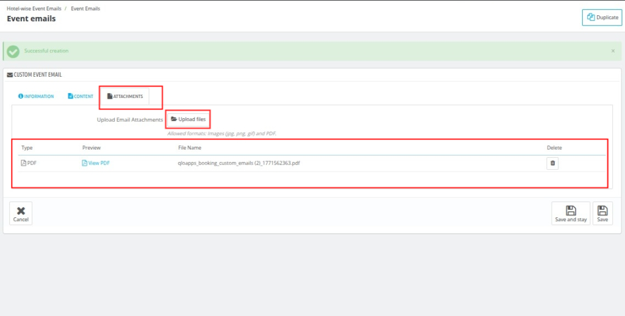
Task: Go to Hotel-wise Event Emails breadcrumb
Action: (x=34, y=9)
